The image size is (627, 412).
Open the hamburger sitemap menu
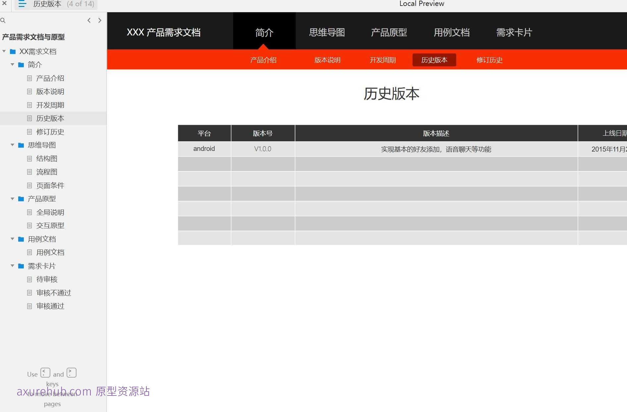tap(22, 4)
